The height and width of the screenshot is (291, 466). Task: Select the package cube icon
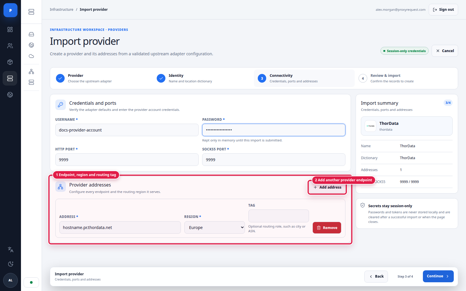pyautogui.click(x=10, y=62)
